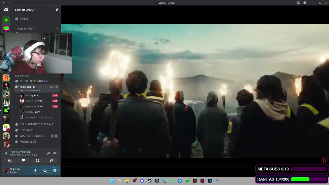
Task: Go back with the left arrow
Action: pos(4,3)
